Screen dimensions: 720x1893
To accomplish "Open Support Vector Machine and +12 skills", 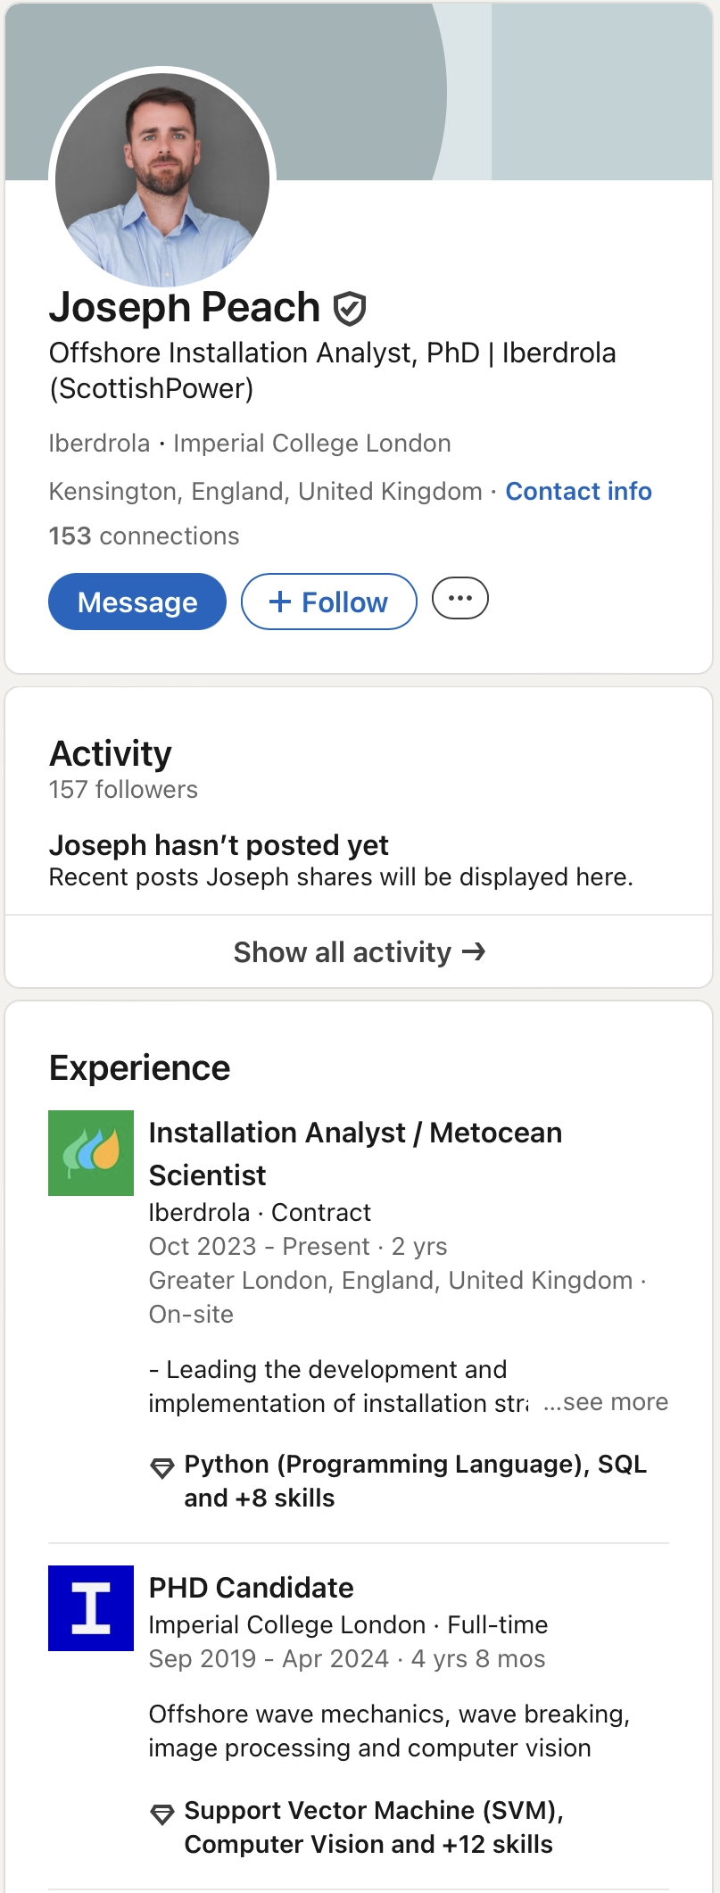I will coord(373,1827).
